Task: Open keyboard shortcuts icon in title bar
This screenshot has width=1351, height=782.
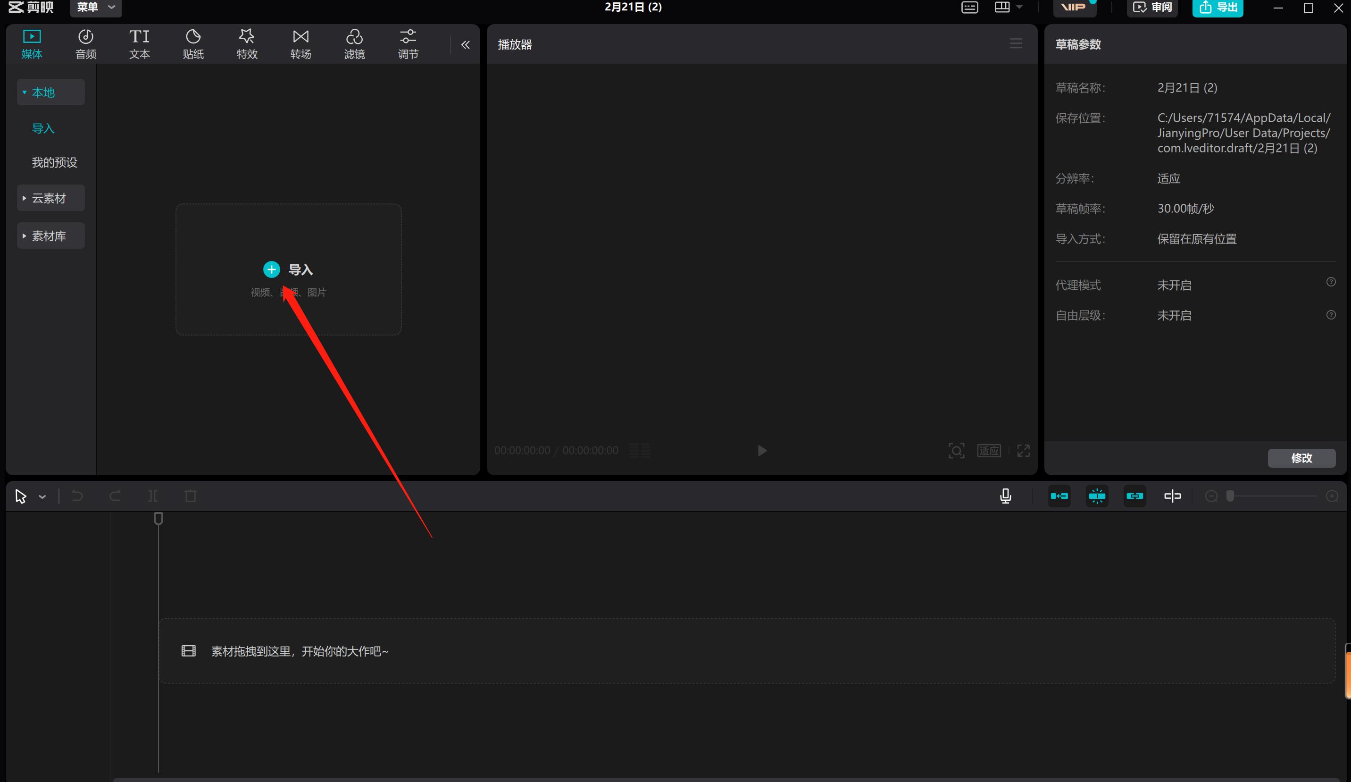Action: click(969, 8)
